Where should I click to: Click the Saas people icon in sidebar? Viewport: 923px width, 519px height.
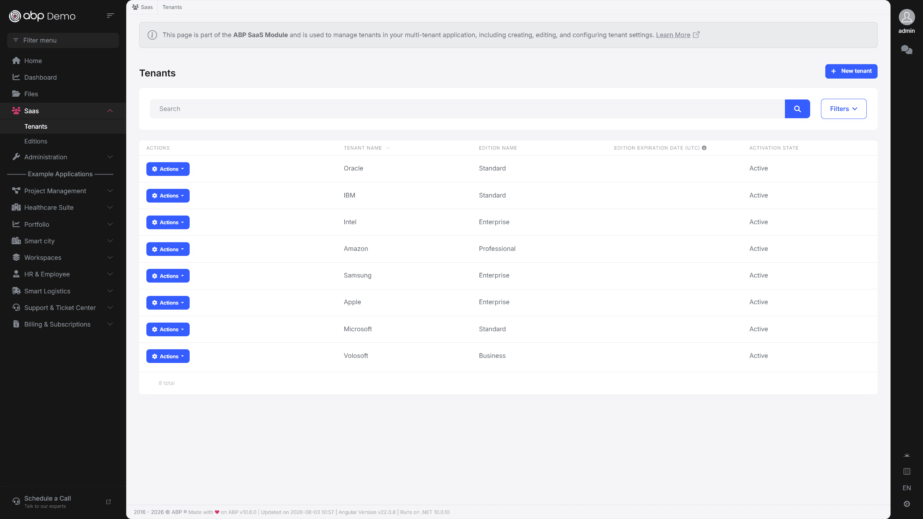(16, 111)
